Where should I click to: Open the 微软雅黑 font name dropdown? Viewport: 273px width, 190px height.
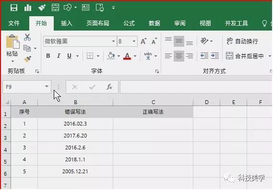[x=113, y=41]
